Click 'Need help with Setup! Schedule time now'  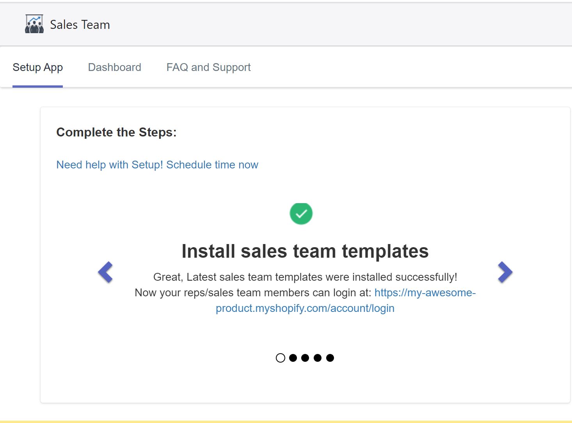(x=157, y=165)
